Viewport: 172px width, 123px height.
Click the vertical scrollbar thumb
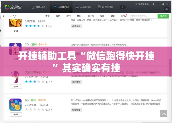(170, 68)
